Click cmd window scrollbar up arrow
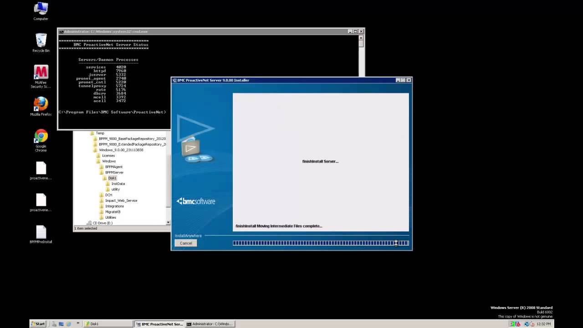583x328 pixels. [x=361, y=37]
